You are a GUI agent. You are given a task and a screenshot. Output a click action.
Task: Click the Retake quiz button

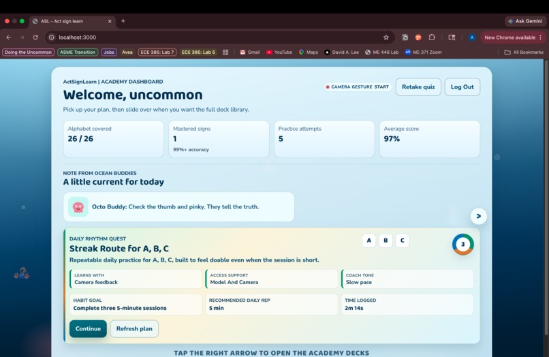click(418, 87)
